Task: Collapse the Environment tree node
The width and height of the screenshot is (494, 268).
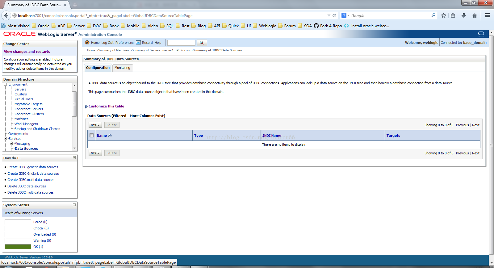Action: (x=5, y=84)
